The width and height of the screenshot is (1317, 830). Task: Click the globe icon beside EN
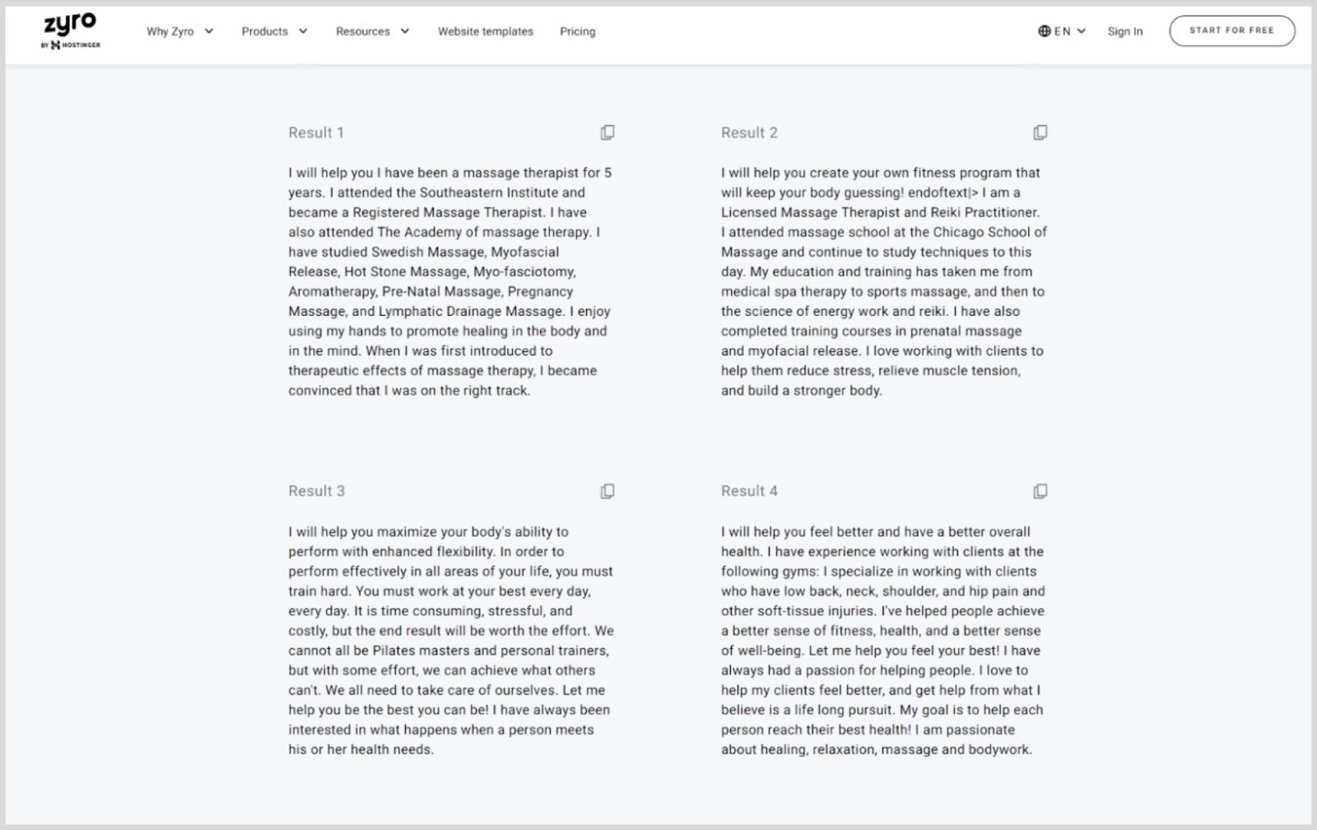(x=1045, y=31)
